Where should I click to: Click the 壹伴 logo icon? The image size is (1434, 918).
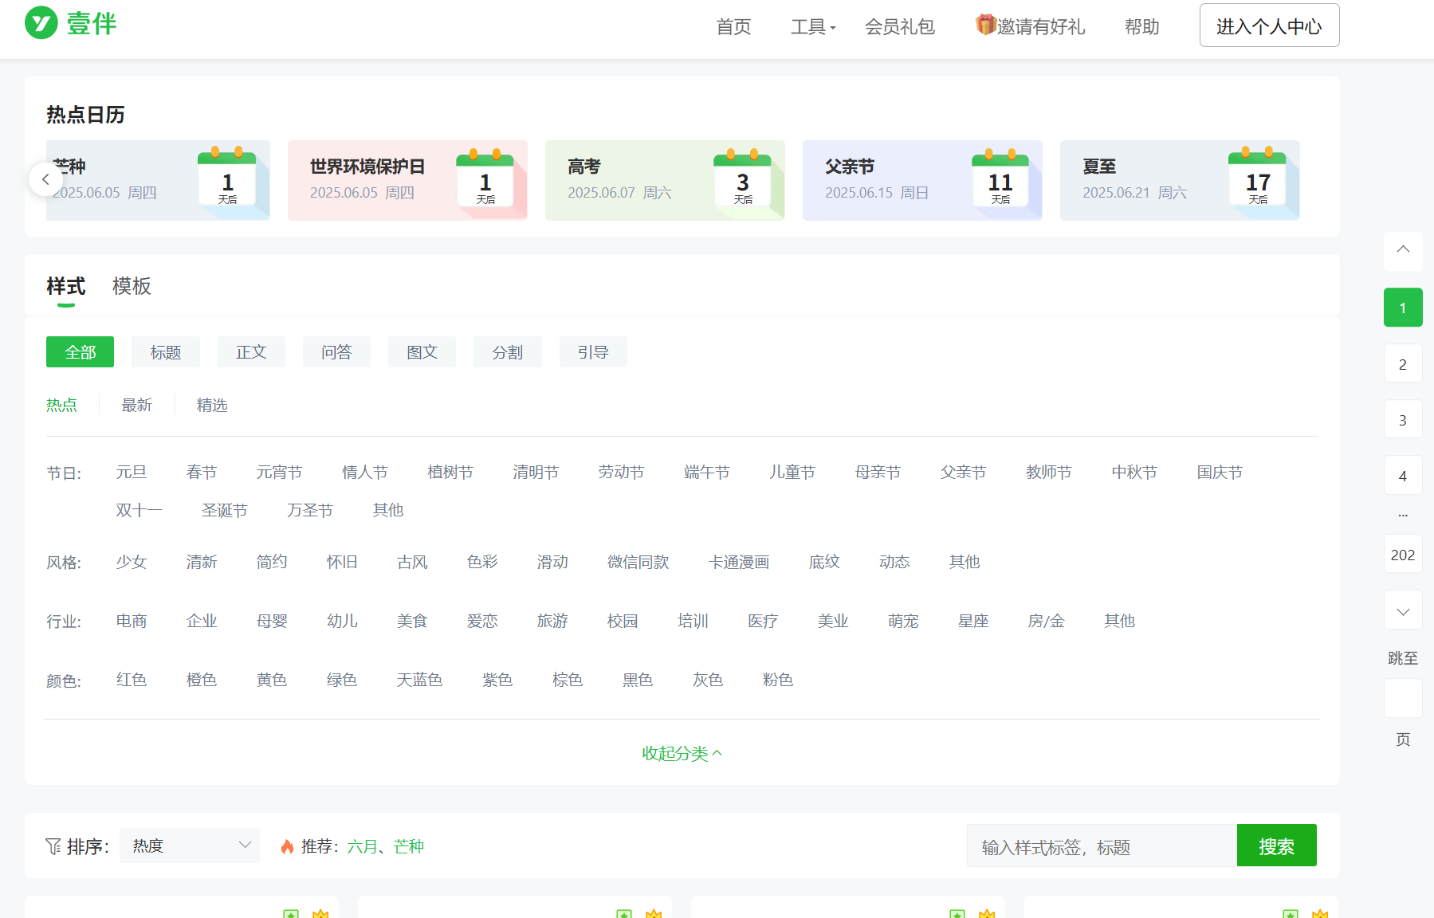[x=41, y=23]
